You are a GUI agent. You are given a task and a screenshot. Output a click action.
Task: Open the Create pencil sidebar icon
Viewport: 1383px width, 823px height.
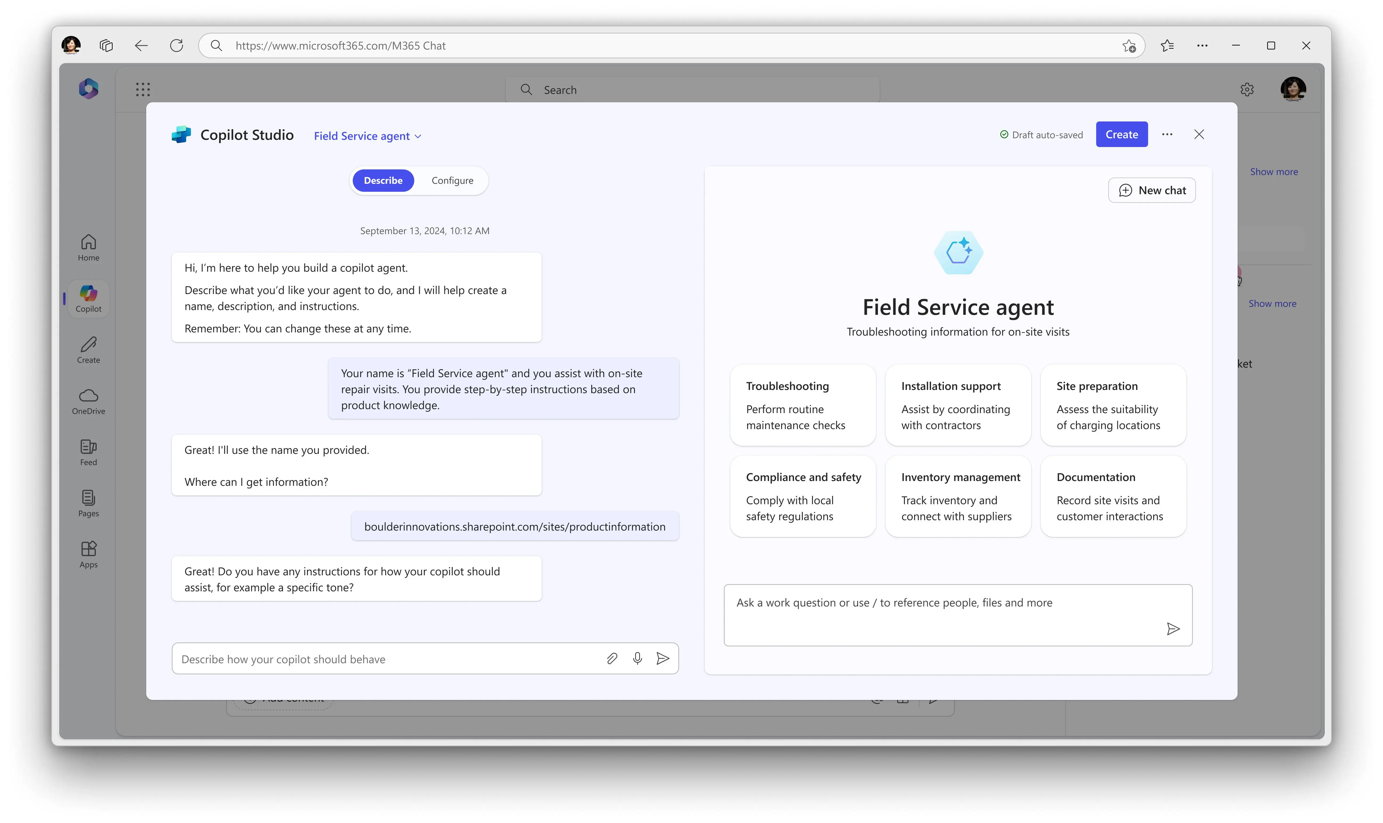pyautogui.click(x=88, y=350)
